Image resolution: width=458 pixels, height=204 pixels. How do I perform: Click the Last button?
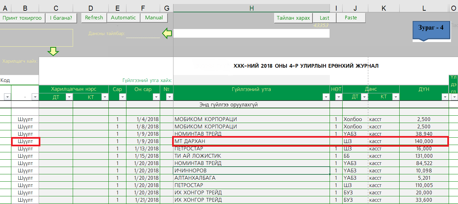click(324, 18)
